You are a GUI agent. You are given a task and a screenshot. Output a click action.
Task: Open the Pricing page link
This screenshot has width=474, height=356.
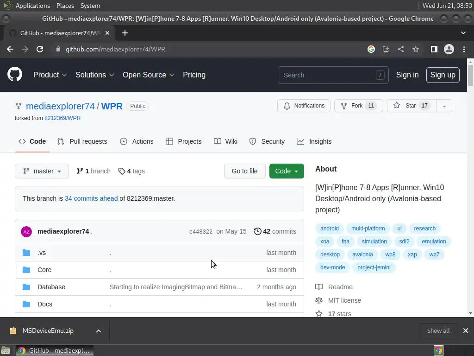[194, 75]
